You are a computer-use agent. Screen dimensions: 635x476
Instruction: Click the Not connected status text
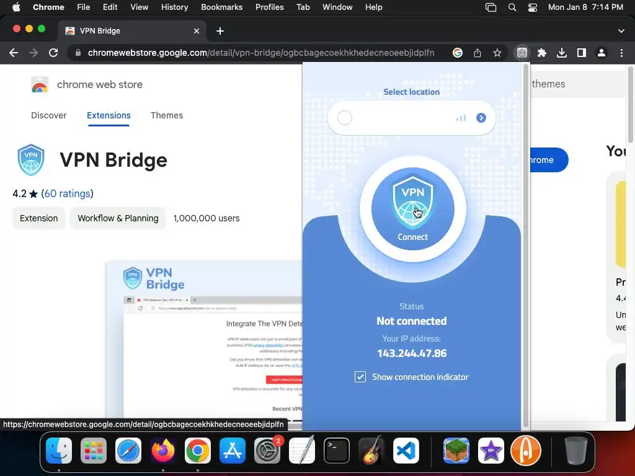tap(412, 321)
